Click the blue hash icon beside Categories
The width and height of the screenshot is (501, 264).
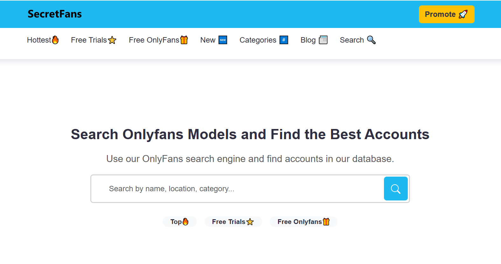click(x=284, y=40)
